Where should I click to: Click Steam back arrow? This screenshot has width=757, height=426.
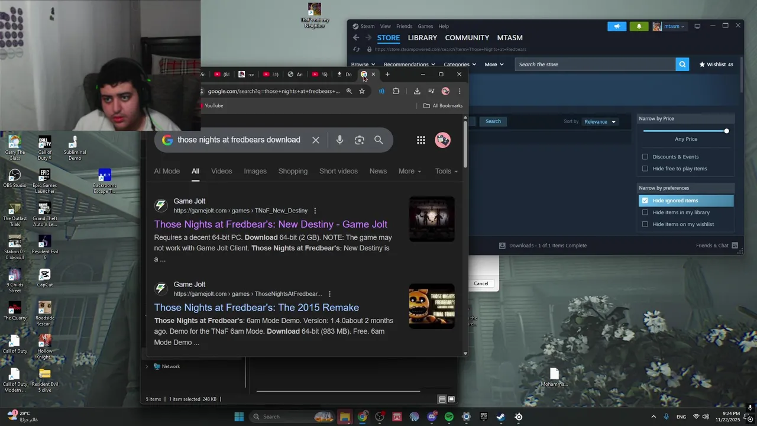(x=356, y=38)
